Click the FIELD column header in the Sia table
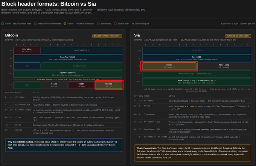 pos(146,96)
